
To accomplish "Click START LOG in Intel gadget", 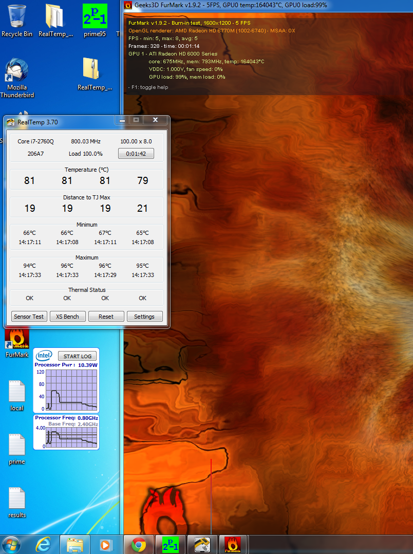I will pyautogui.click(x=78, y=356).
